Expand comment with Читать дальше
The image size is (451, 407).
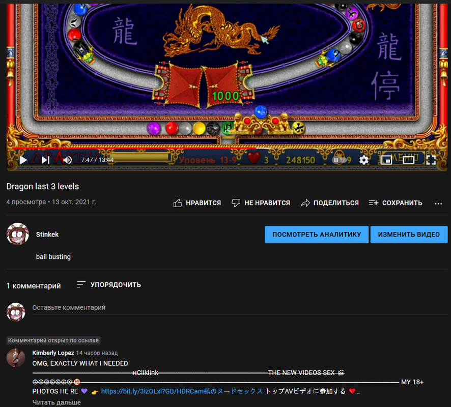pyautogui.click(x=57, y=402)
